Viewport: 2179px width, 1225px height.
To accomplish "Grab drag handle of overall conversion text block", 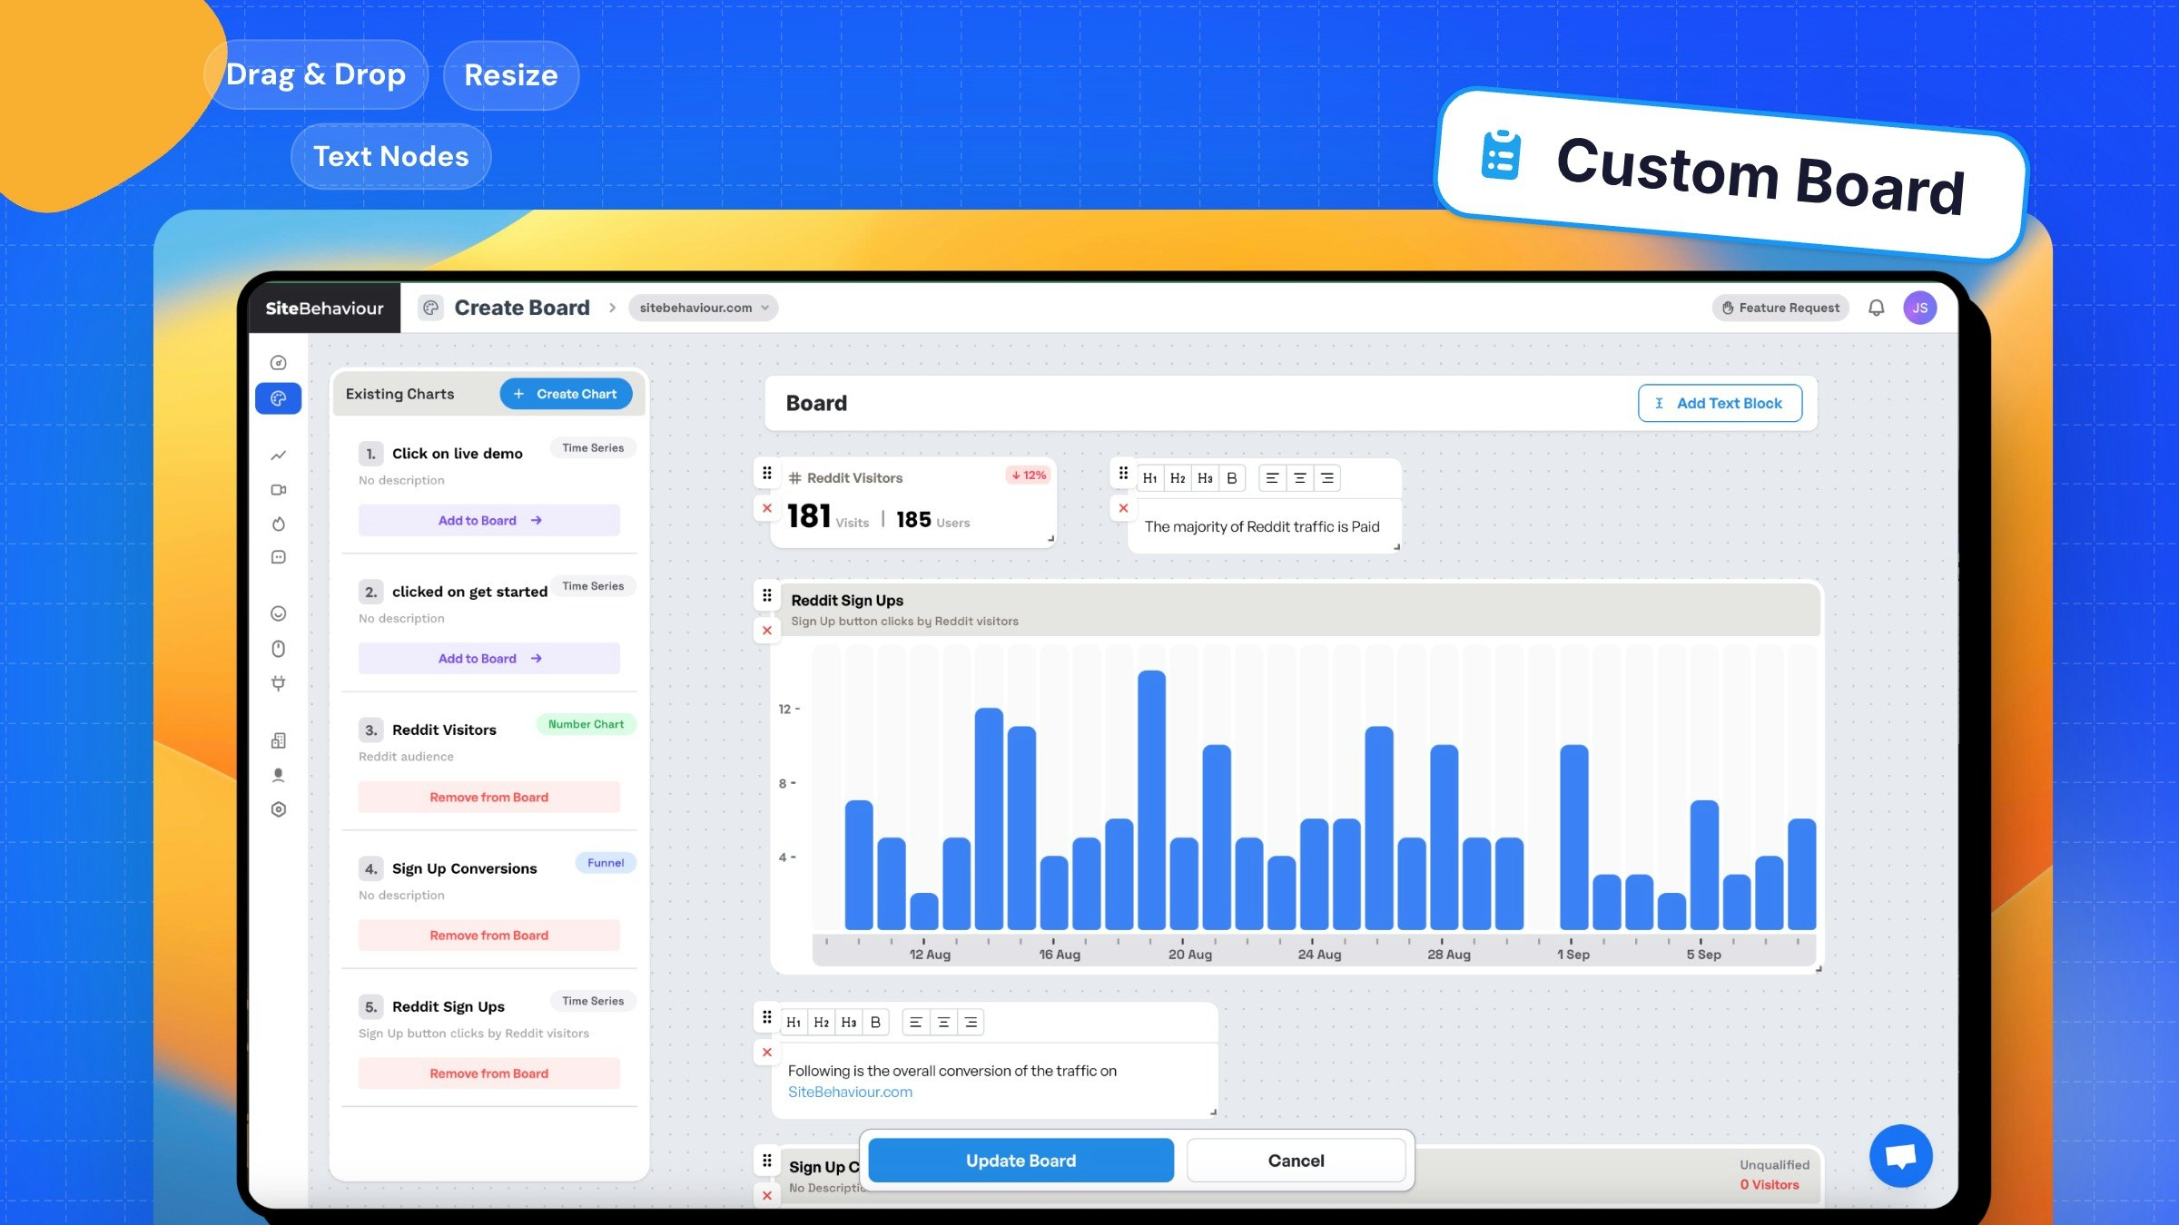I will (x=767, y=1017).
